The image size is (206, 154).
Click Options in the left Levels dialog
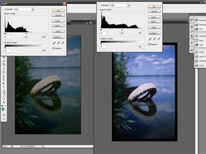[x=58, y=37]
